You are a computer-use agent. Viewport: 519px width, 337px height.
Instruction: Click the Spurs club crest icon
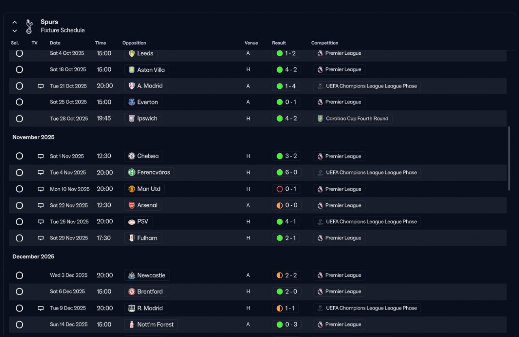pos(29,26)
